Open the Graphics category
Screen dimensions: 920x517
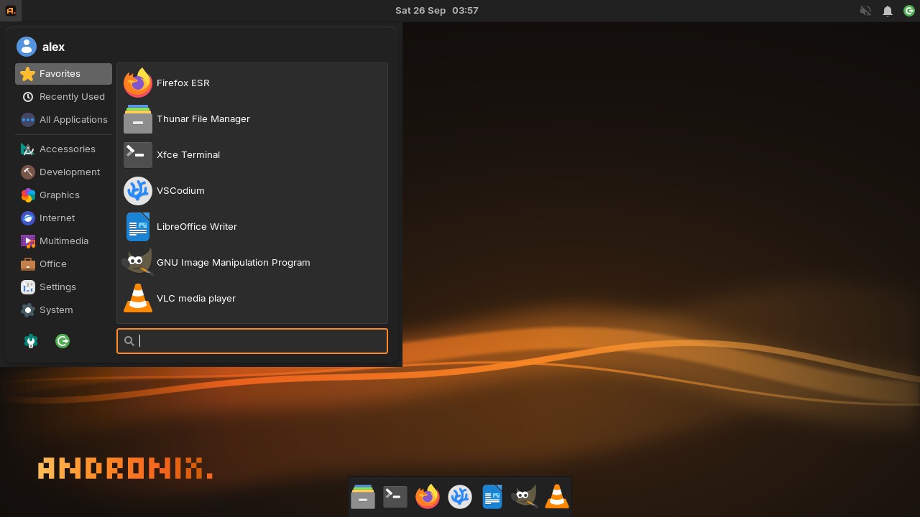(x=63, y=195)
